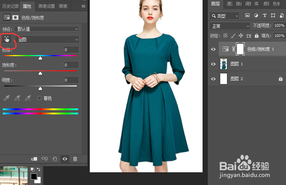The image size is (286, 185).
Task: Select layer name 色相/饱和度 1
Action: pos(261,49)
